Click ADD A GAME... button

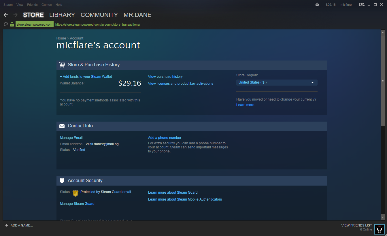click(x=19, y=225)
